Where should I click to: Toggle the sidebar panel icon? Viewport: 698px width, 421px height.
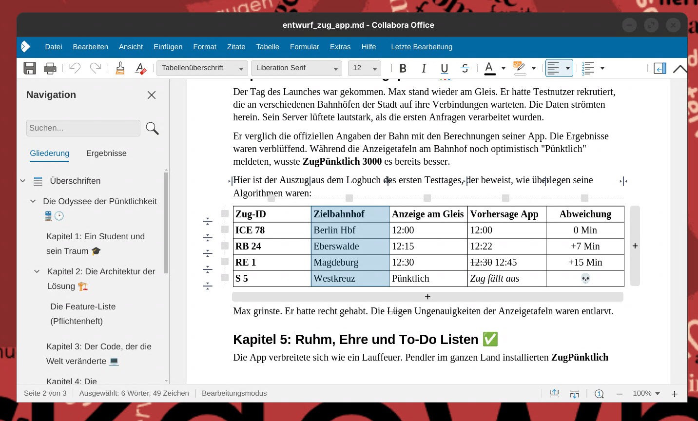click(x=660, y=68)
